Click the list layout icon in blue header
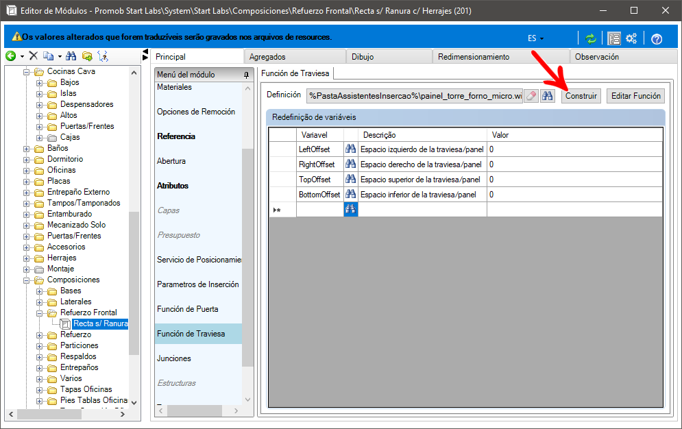 coord(614,38)
